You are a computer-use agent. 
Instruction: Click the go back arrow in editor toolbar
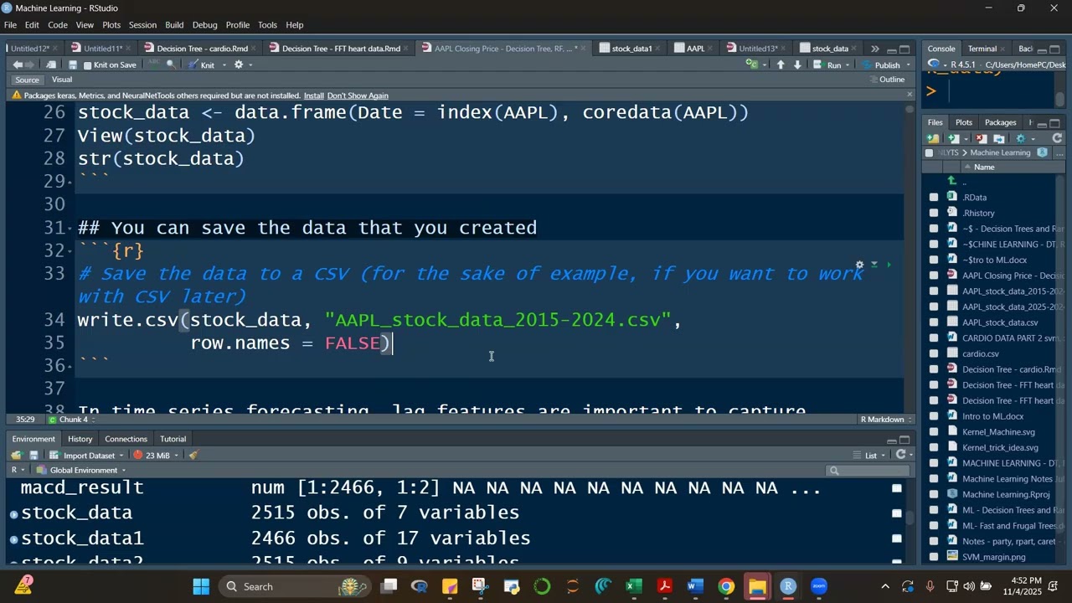click(18, 64)
